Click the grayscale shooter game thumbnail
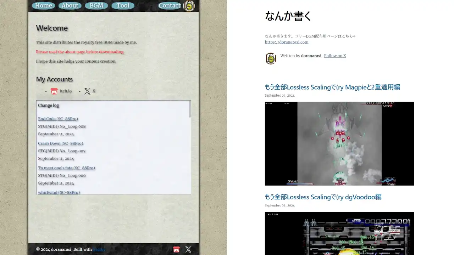The height and width of the screenshot is (255, 454). click(339, 143)
